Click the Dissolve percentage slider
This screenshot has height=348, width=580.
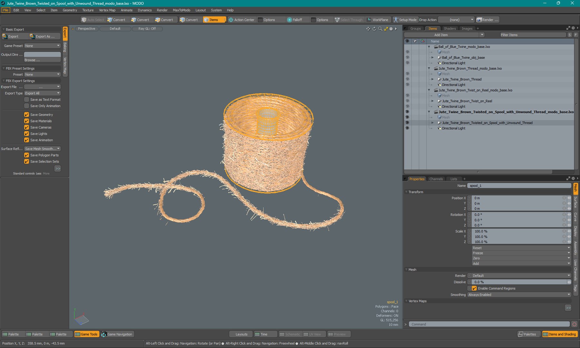click(519, 282)
